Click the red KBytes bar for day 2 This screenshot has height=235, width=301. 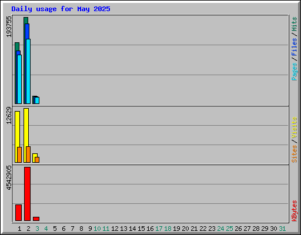pos(27,194)
